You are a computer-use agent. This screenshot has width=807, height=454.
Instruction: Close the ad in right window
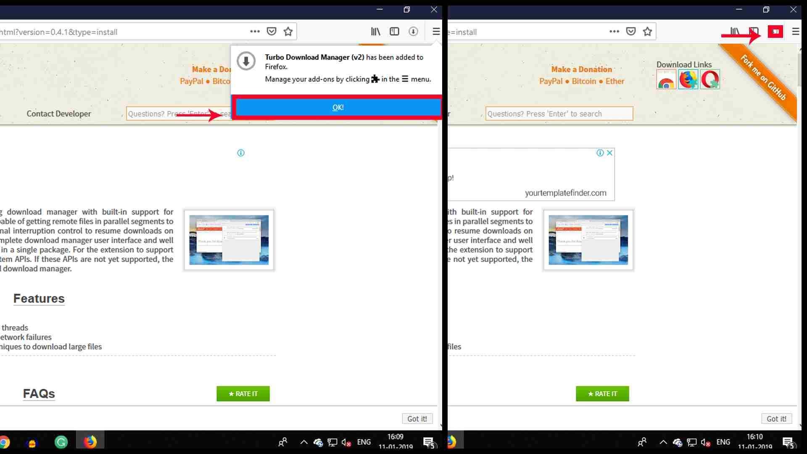click(609, 153)
